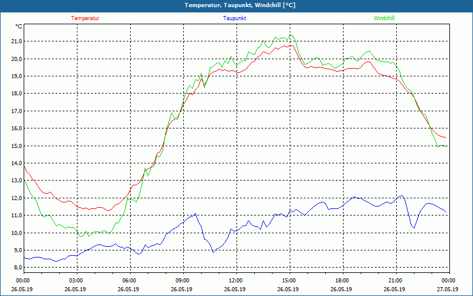Click the 21,0 y-axis value
The width and height of the screenshot is (473, 296).
pyautogui.click(x=17, y=41)
